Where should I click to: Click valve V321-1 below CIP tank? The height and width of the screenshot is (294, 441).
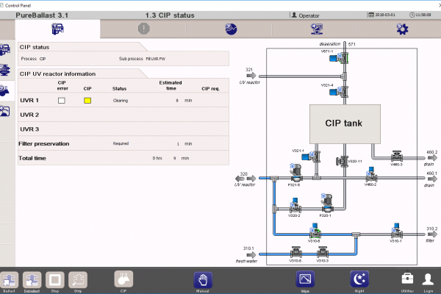click(311, 156)
